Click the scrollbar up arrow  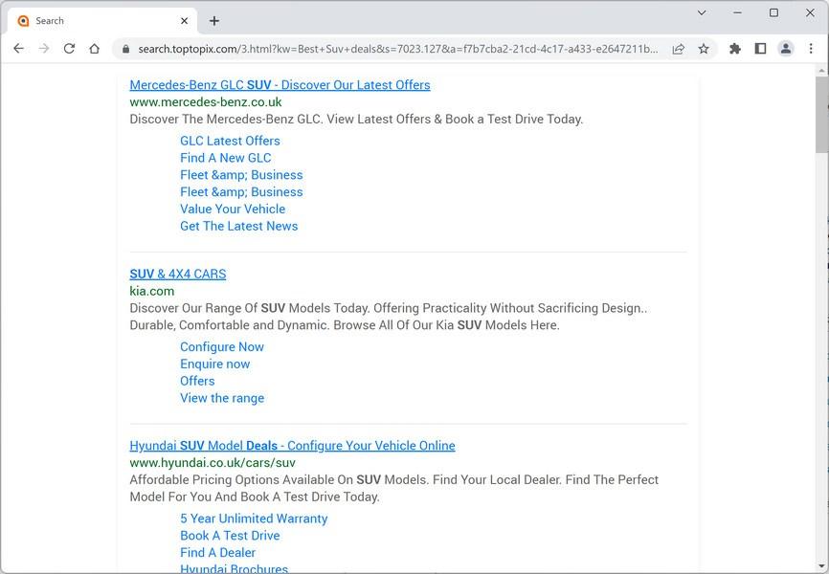(x=821, y=70)
